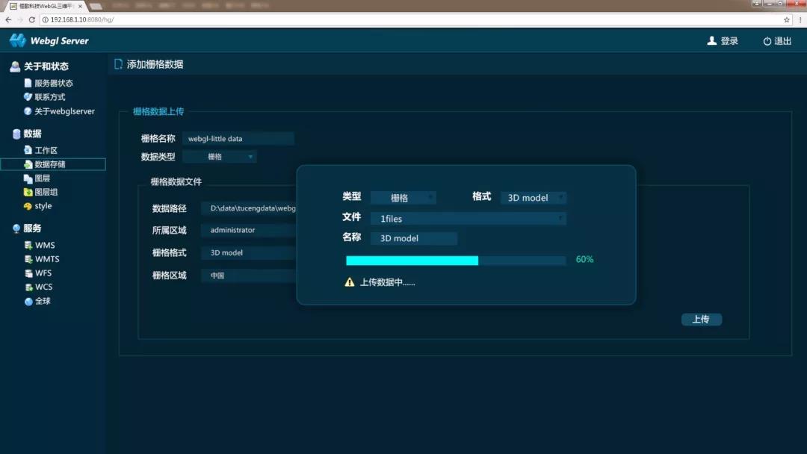Image resolution: width=807 pixels, height=454 pixels.
Task: Open 全球 service entry
Action: pyautogui.click(x=43, y=301)
